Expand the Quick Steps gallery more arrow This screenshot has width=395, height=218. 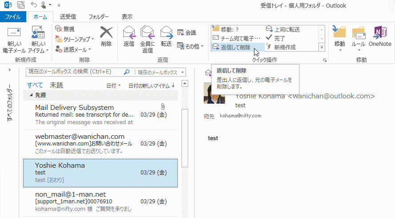(x=322, y=47)
